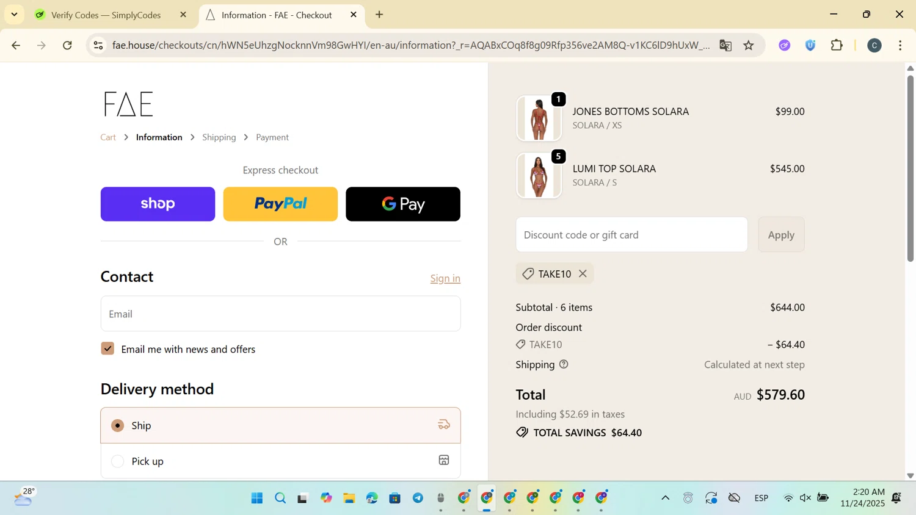This screenshot has width=916, height=515.
Task: Open the muted volume tray icon
Action: pyautogui.click(x=805, y=498)
